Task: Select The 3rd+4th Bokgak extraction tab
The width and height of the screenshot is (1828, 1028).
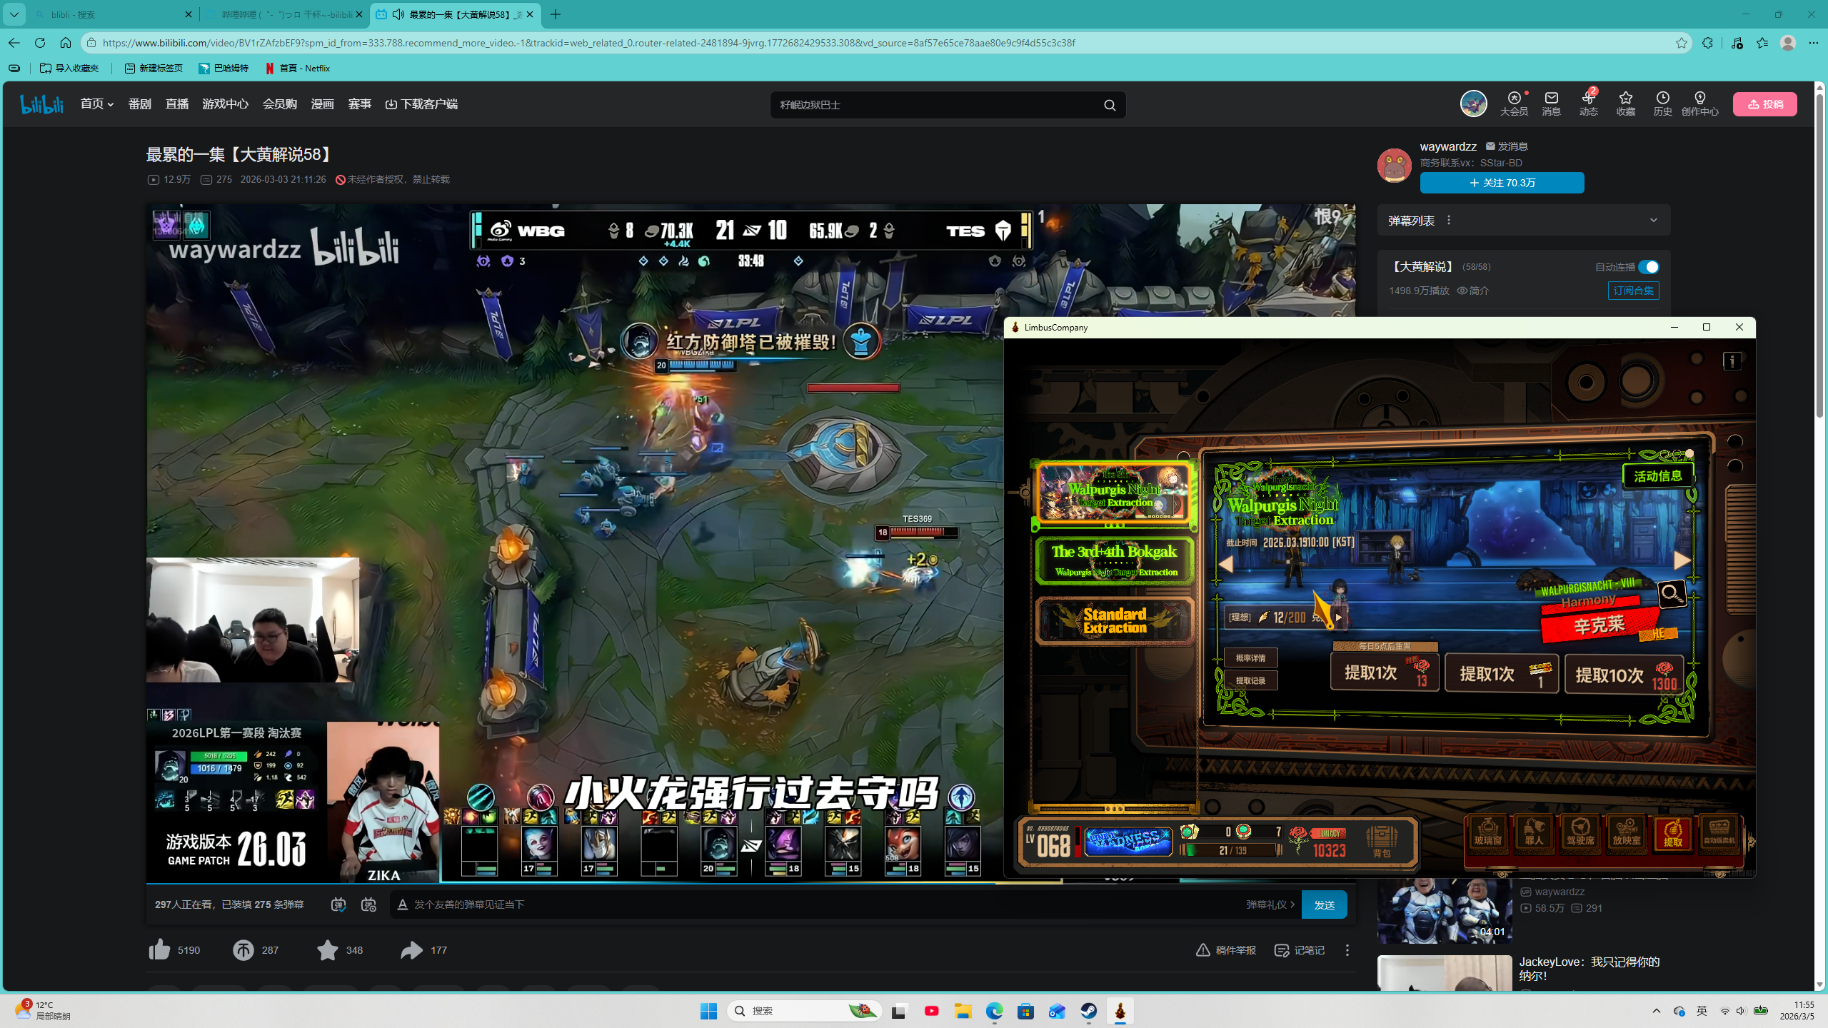Action: coord(1114,560)
